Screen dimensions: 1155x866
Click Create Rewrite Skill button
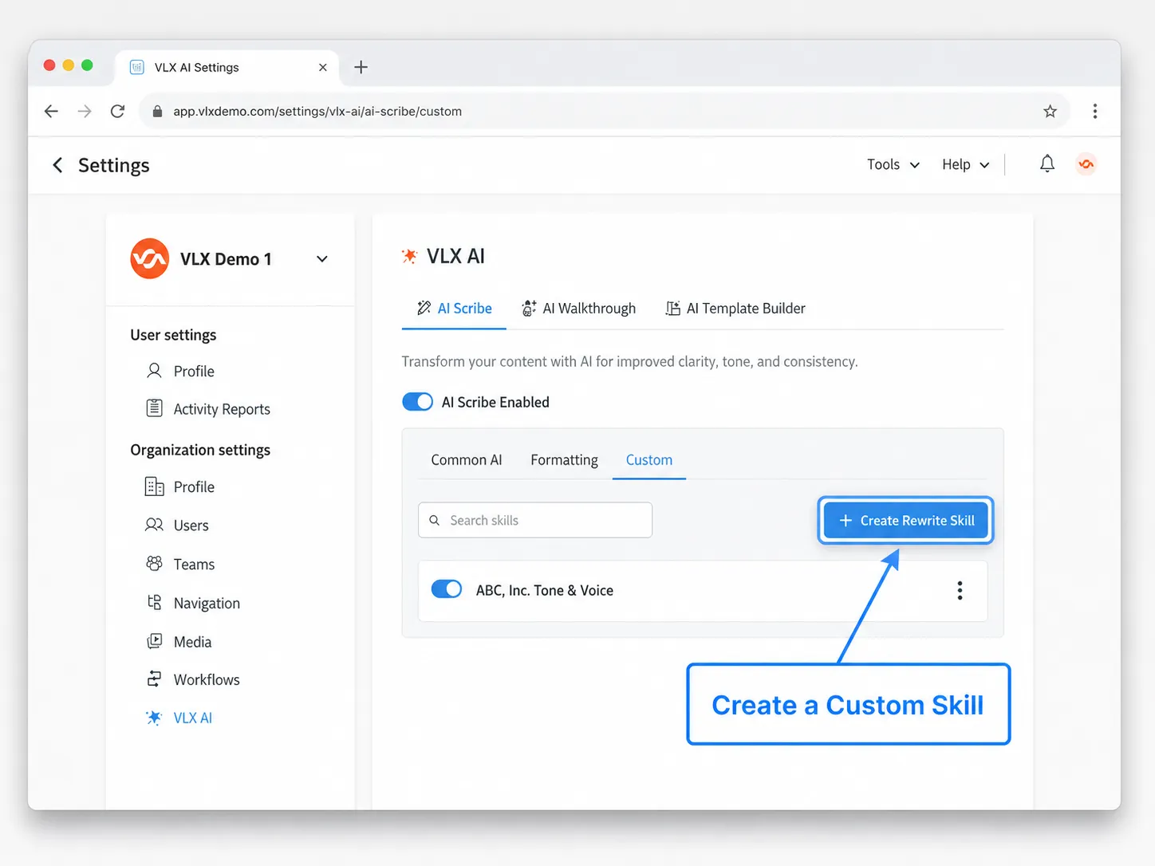pos(905,520)
